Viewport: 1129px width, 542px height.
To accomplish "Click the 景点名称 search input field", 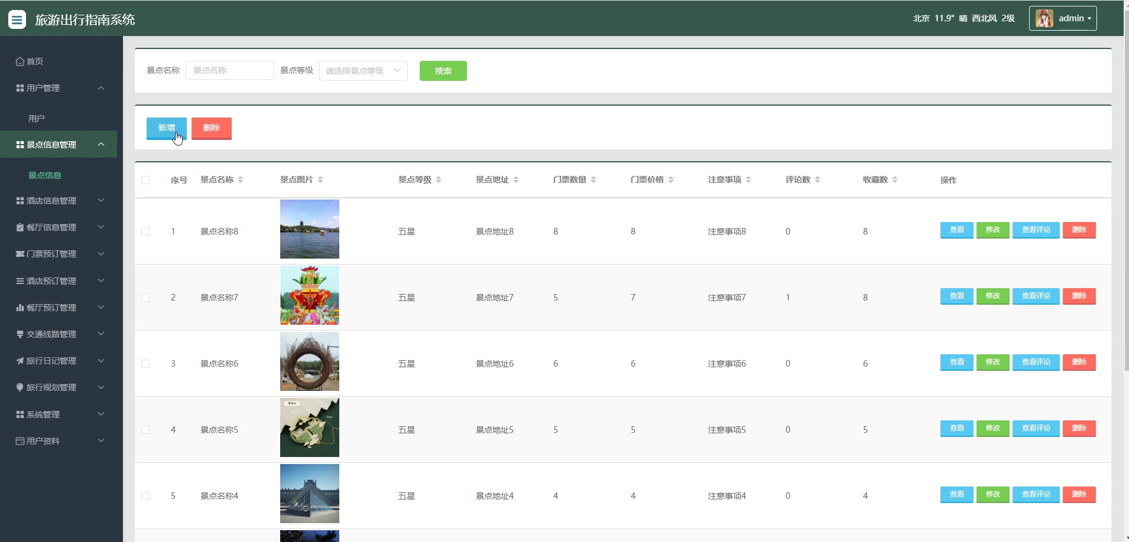I will tap(229, 70).
